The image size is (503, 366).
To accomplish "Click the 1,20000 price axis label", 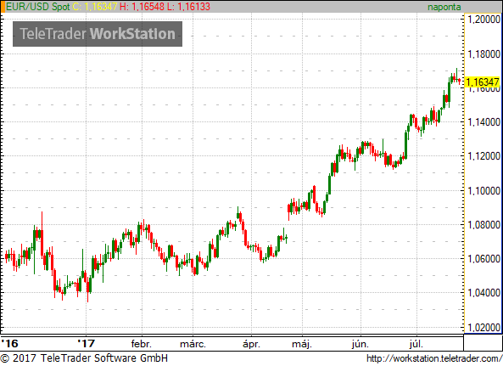I will 483,20.
